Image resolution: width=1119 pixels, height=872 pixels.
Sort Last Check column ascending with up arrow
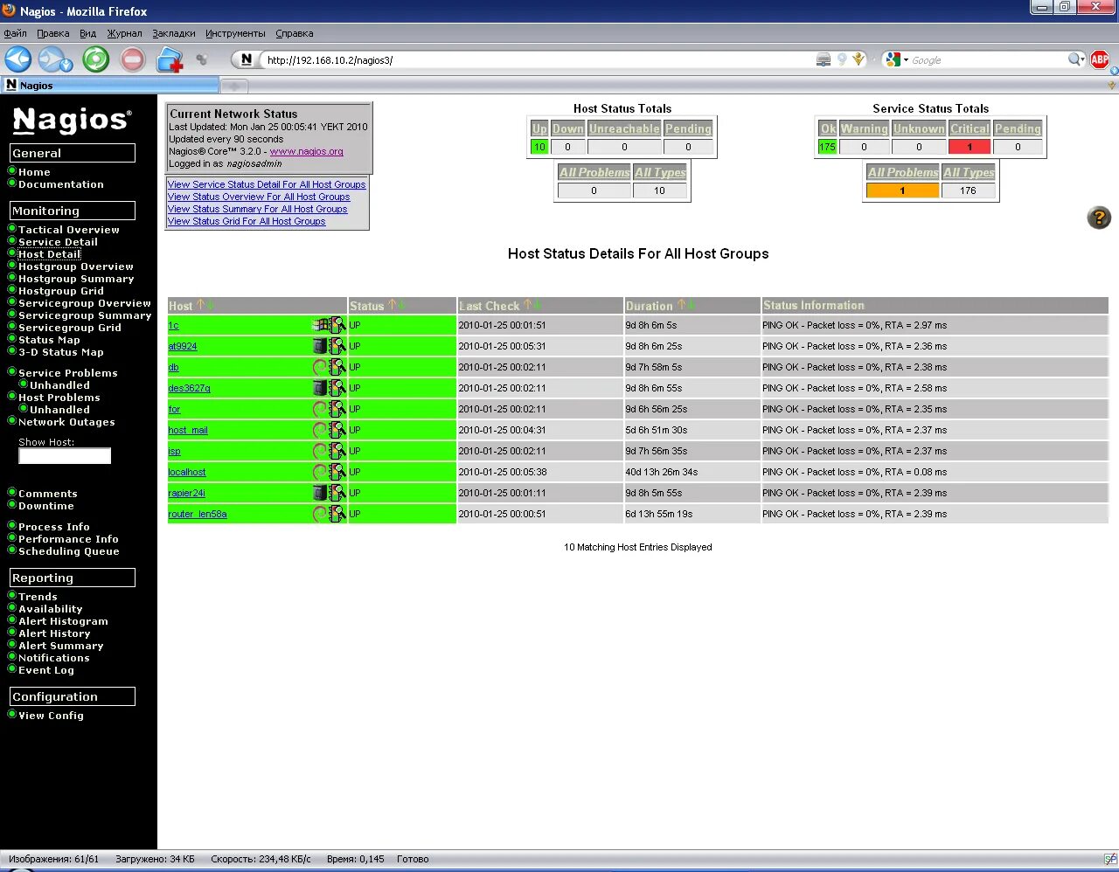pyautogui.click(x=527, y=305)
